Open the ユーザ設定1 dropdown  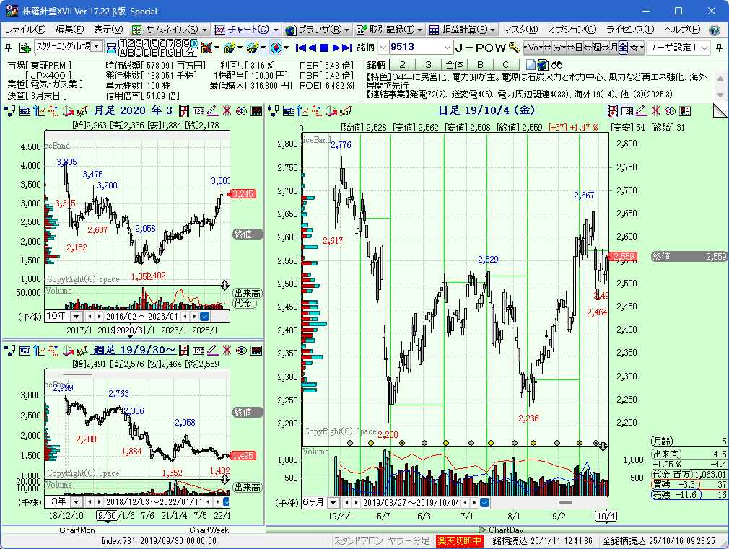pos(704,48)
